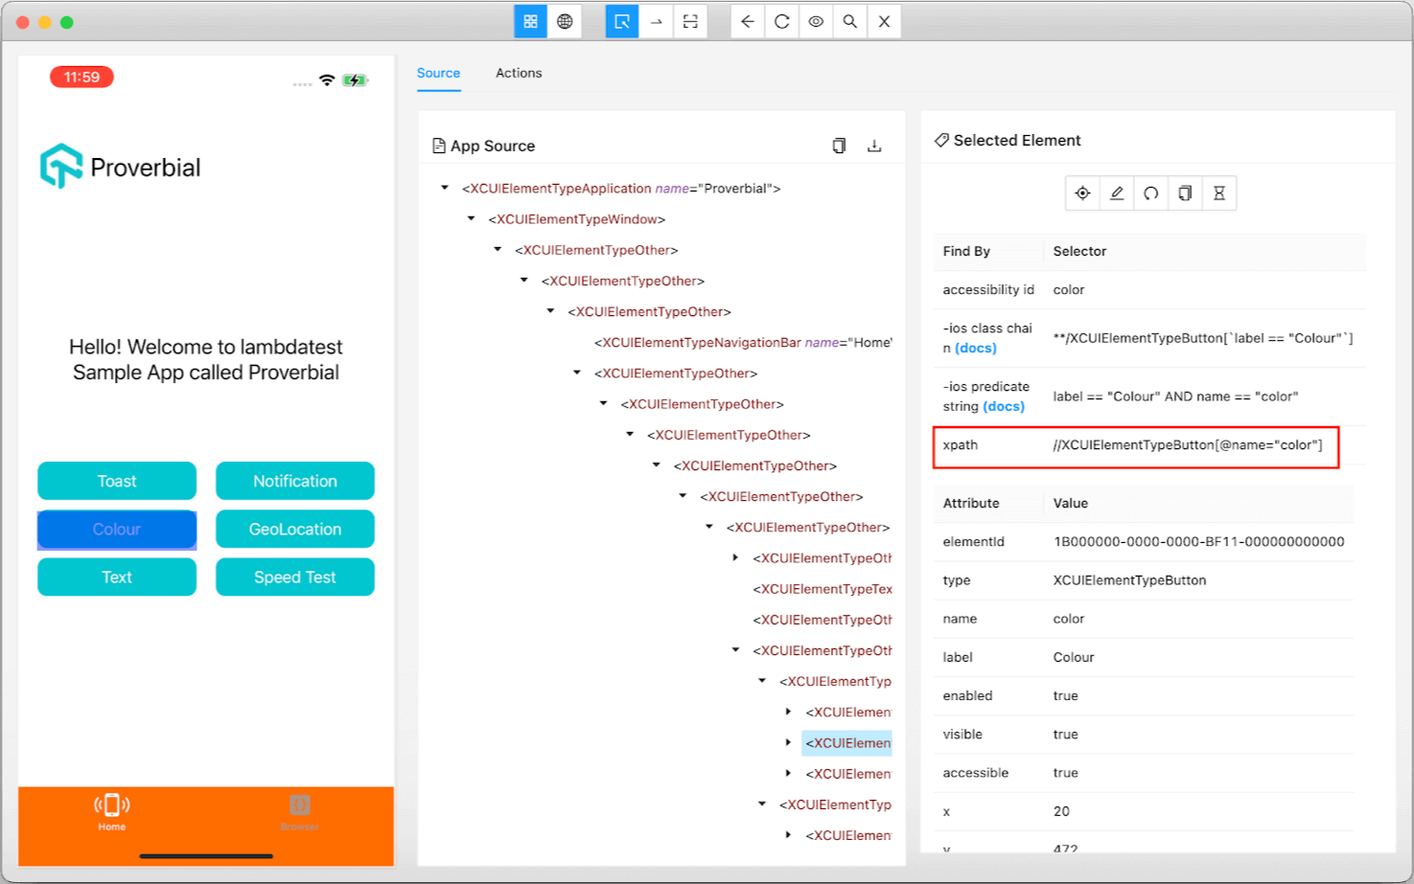Collapse the XCUIElementTypeWindow node
Image resolution: width=1414 pixels, height=884 pixels.
(470, 218)
